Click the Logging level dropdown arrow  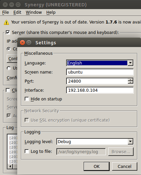coord(131,142)
